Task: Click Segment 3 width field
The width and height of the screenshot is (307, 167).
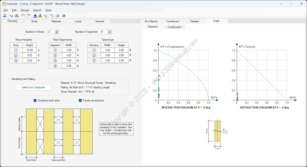Action: click(x=69, y=61)
